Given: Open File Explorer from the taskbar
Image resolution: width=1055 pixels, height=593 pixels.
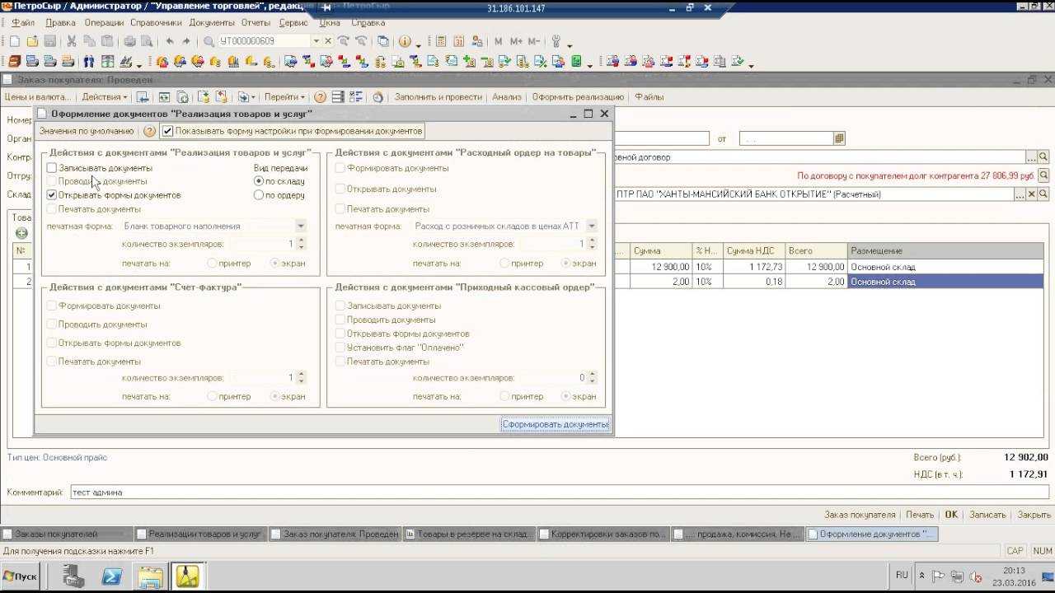Looking at the screenshot, I should (150, 577).
